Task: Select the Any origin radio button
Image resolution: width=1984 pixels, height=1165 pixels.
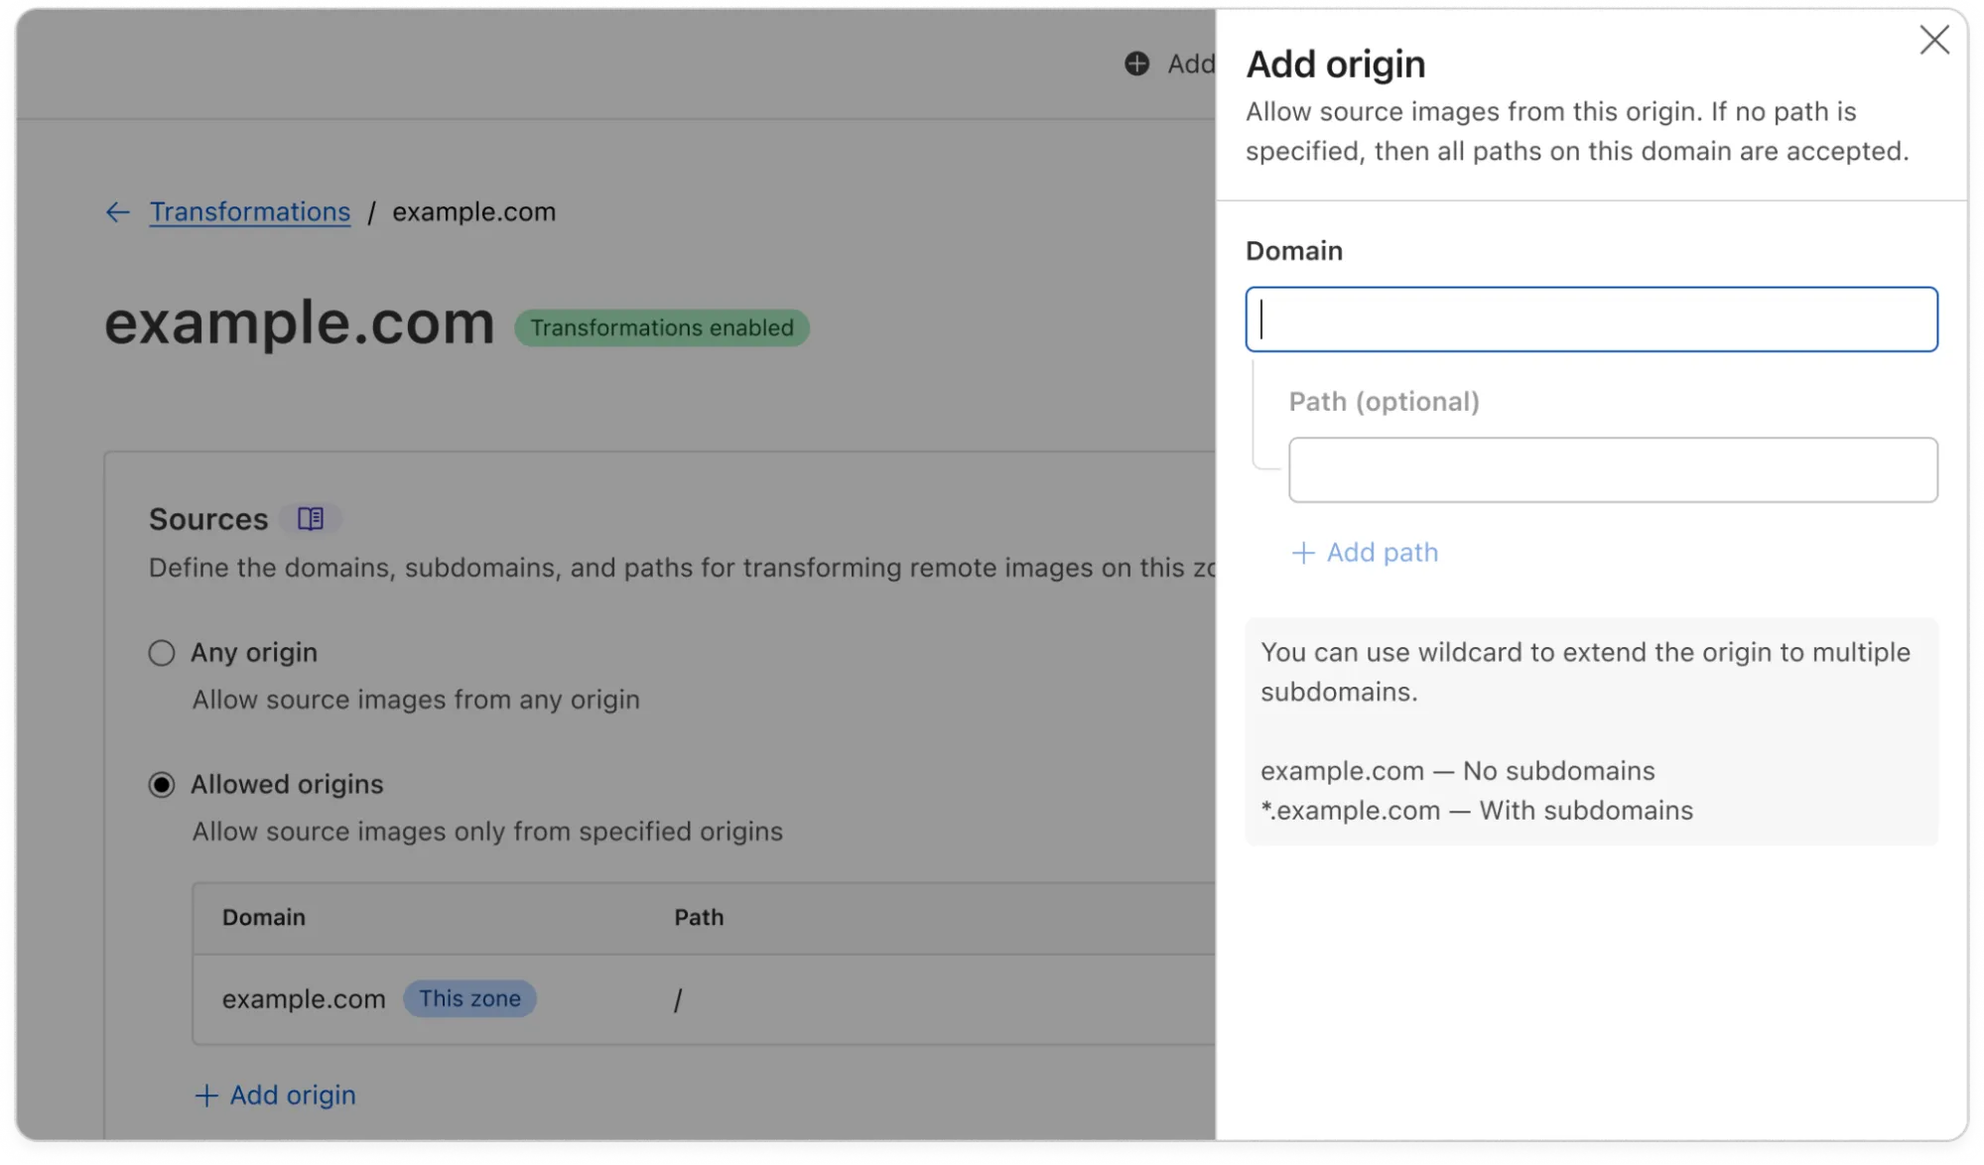Action: 161,653
